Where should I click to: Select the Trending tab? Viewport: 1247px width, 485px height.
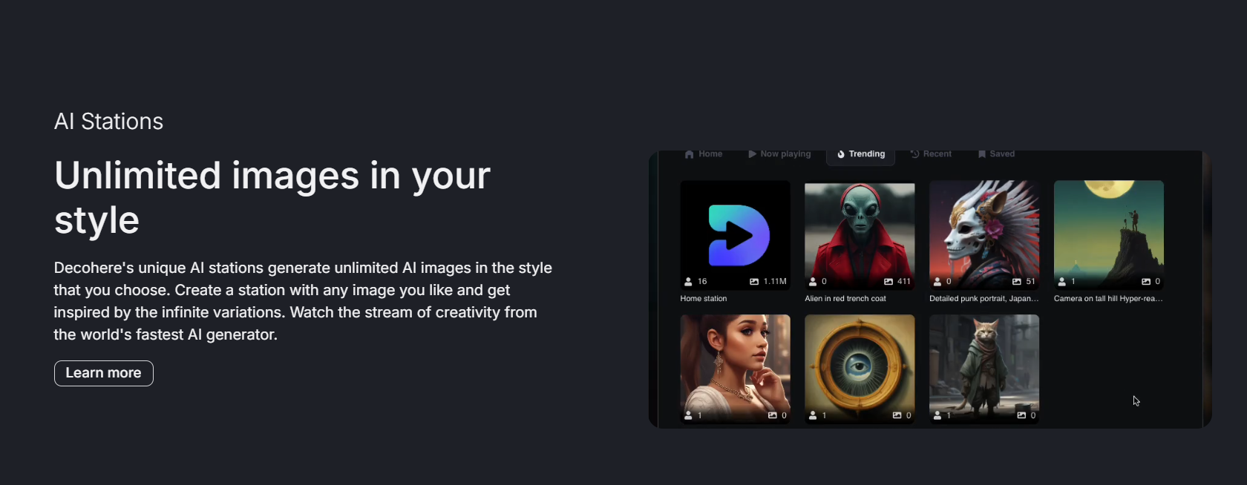click(860, 154)
